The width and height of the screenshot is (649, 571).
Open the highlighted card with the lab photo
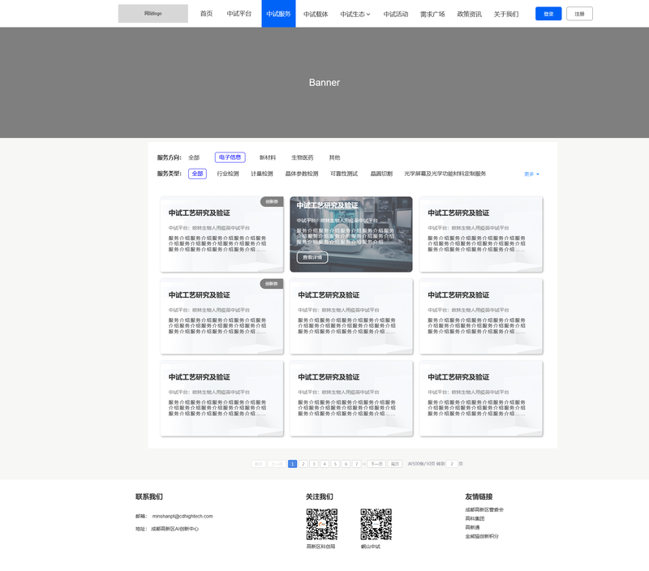click(x=351, y=234)
